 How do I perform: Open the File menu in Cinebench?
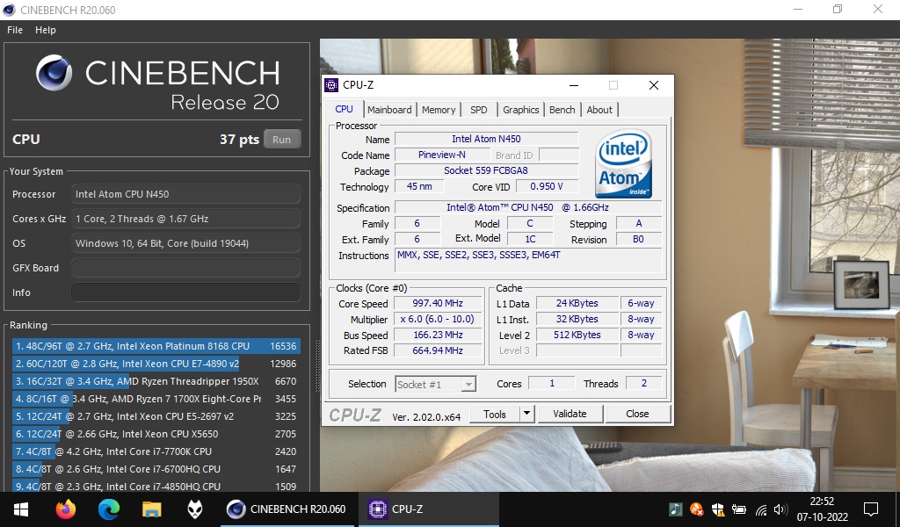pos(15,30)
